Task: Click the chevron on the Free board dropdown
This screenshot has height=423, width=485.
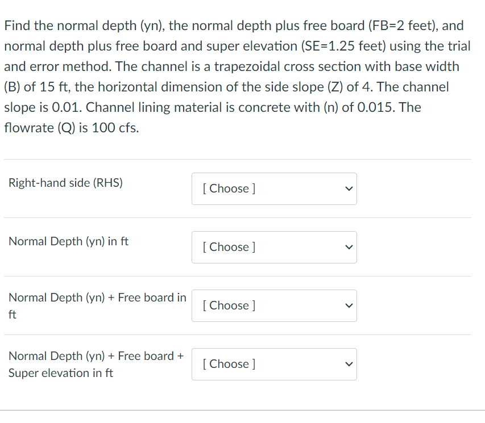Action: pos(348,305)
